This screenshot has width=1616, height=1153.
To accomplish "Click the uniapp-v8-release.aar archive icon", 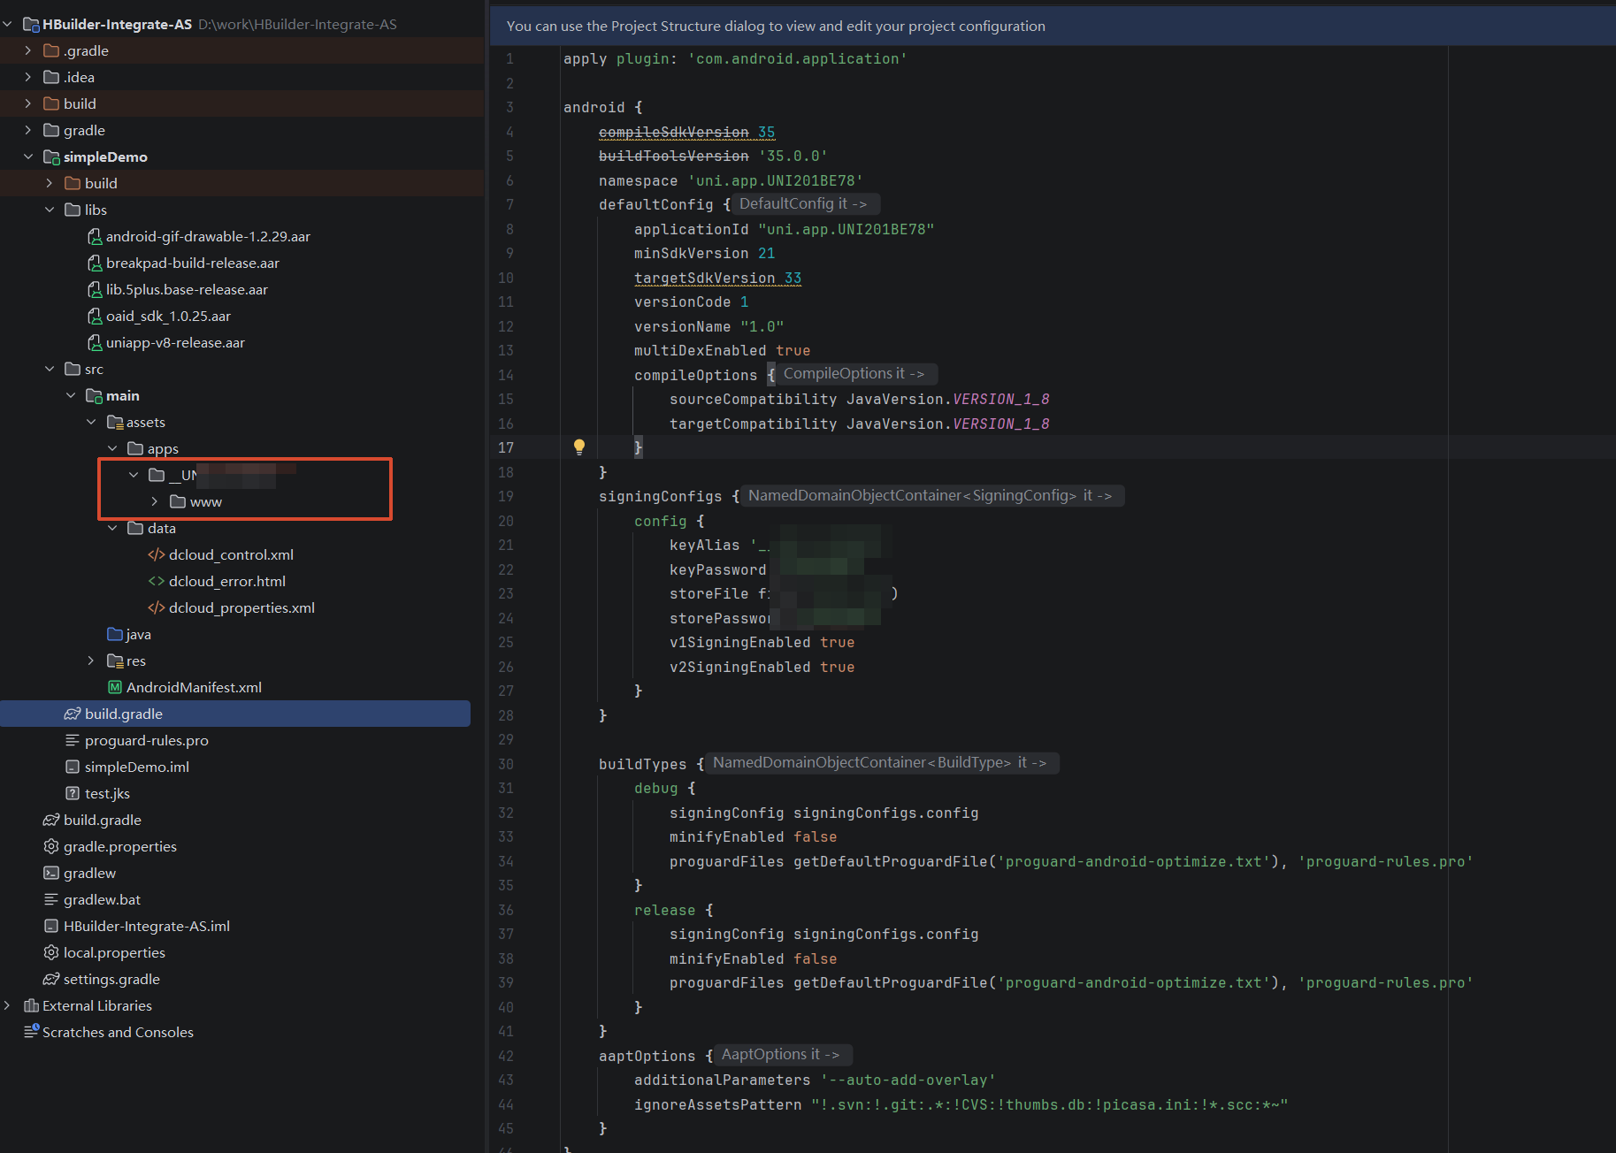I will click(x=95, y=342).
